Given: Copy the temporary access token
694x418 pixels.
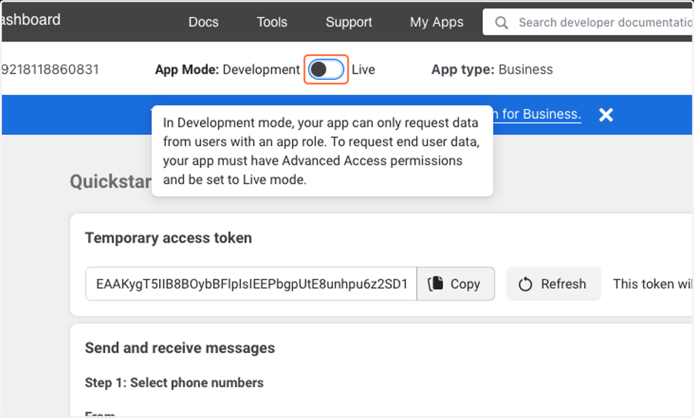Looking at the screenshot, I should click(456, 284).
